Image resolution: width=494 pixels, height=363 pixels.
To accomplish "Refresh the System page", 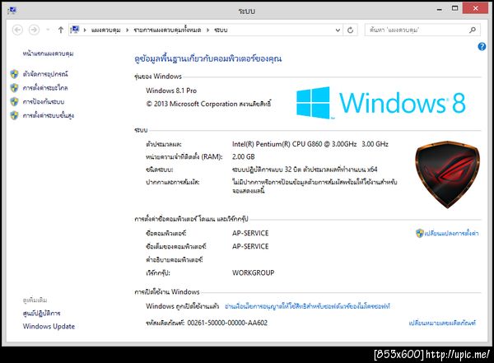I will 350,30.
